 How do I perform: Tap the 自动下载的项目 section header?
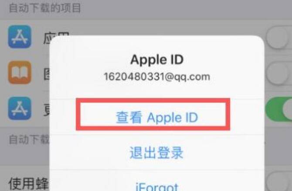45,8
